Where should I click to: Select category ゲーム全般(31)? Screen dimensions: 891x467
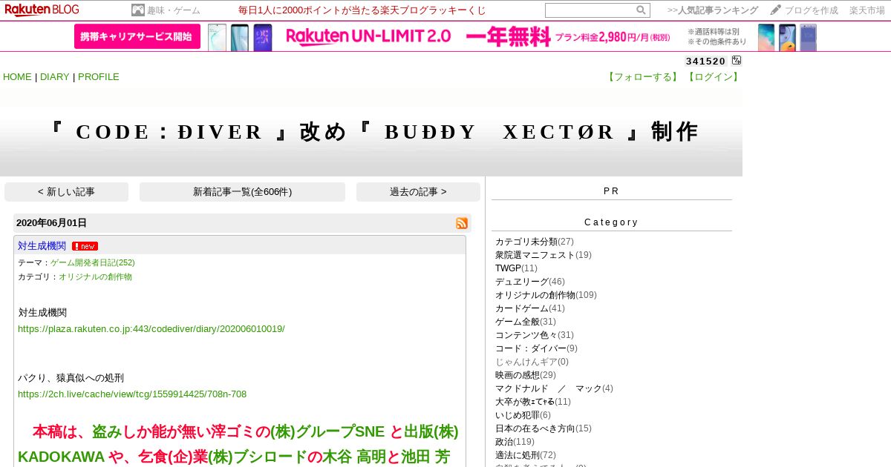tap(525, 322)
